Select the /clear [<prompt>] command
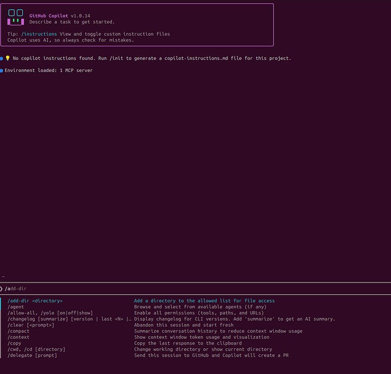This screenshot has height=374, width=391. click(x=31, y=325)
